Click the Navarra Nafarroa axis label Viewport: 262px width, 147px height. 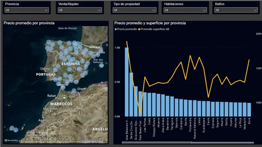pyautogui.click(x=195, y=128)
